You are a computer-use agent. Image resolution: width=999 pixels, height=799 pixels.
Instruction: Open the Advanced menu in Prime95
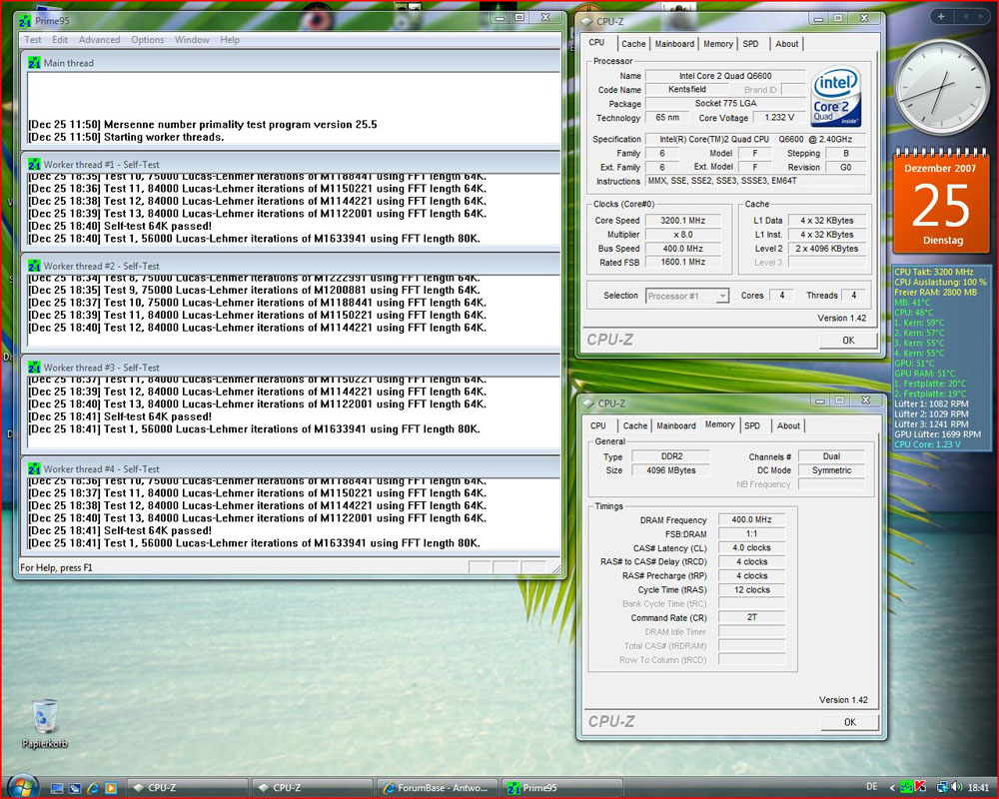[99, 40]
